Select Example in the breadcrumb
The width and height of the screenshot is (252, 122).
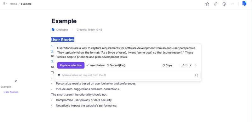click(x=26, y=4)
